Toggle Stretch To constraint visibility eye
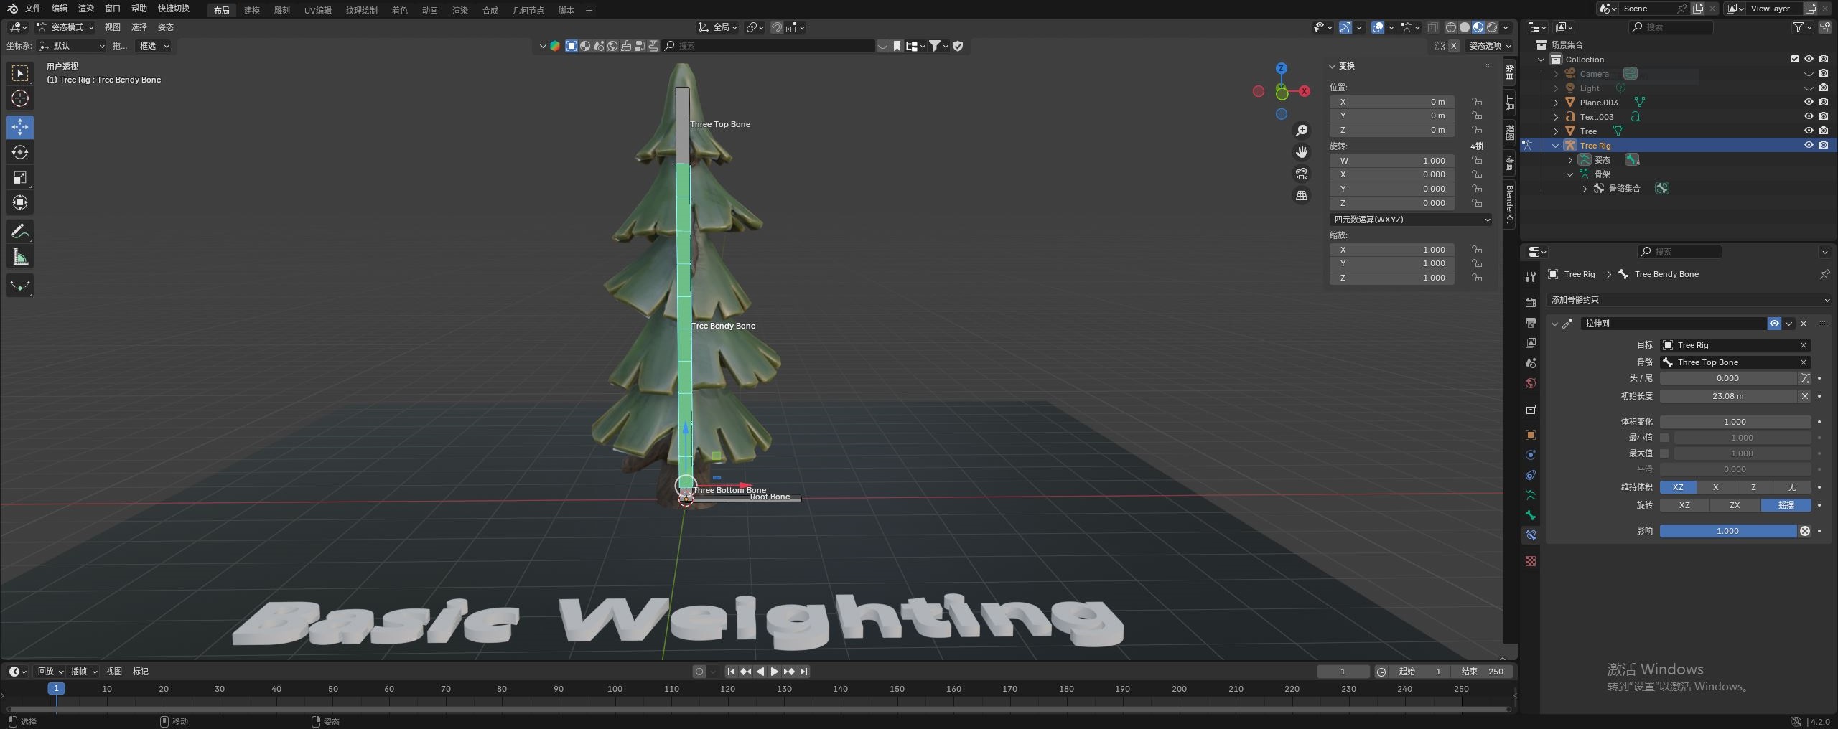 point(1774,324)
